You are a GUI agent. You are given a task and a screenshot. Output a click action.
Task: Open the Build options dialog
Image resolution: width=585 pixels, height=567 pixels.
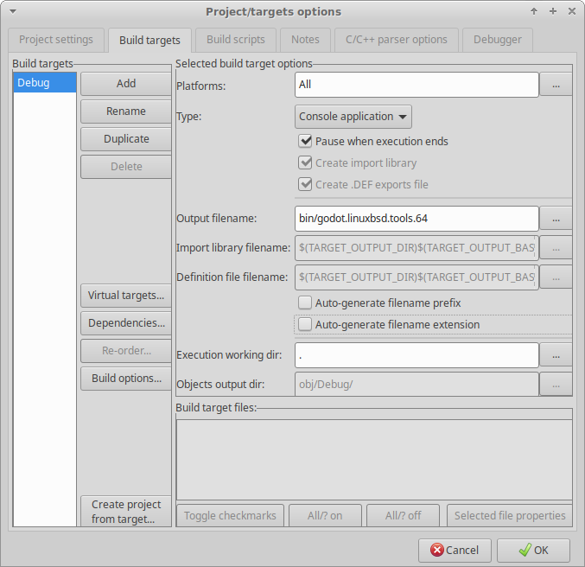(x=126, y=379)
